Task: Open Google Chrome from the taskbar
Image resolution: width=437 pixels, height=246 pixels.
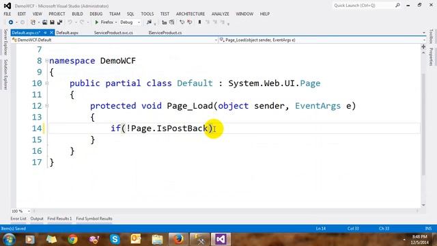Action: click(73, 239)
